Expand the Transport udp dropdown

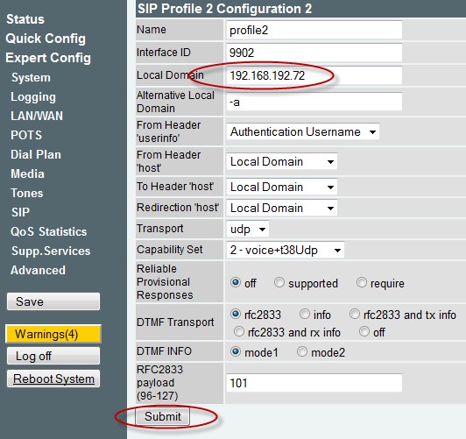coord(248,229)
